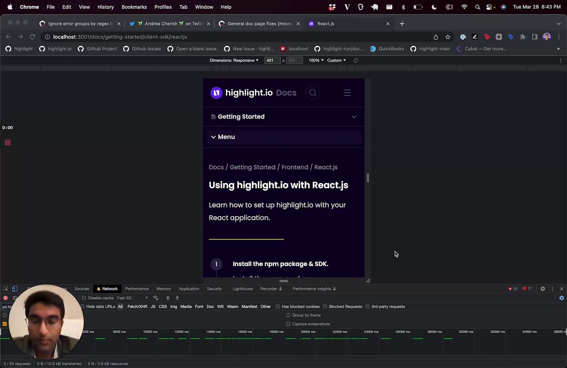Open macOS Spotlight search icon
The image size is (567, 368).
click(x=478, y=7)
